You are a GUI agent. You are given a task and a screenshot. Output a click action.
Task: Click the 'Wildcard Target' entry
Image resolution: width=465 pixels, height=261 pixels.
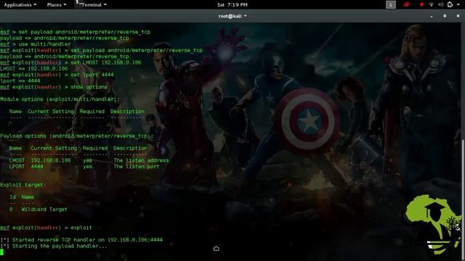coord(44,210)
